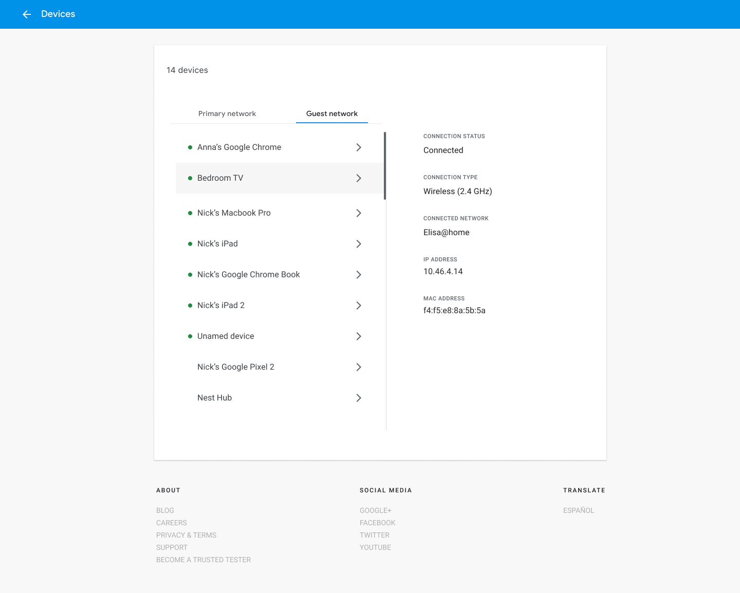Translate page via ESPAÑOL link
The width and height of the screenshot is (740, 593).
click(x=579, y=510)
